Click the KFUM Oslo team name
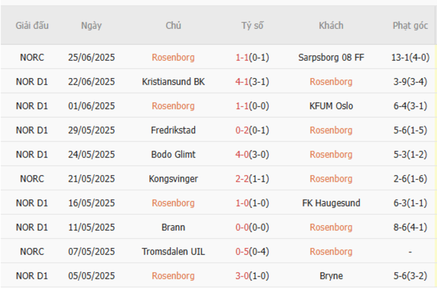437x292 pixels. point(331,106)
